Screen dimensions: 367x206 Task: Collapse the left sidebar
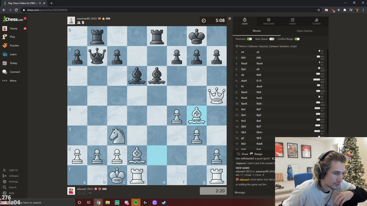pyautogui.click(x=10, y=176)
